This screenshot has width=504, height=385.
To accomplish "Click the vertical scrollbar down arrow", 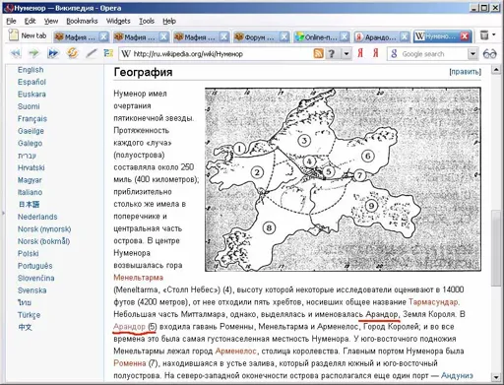I will click(x=496, y=377).
